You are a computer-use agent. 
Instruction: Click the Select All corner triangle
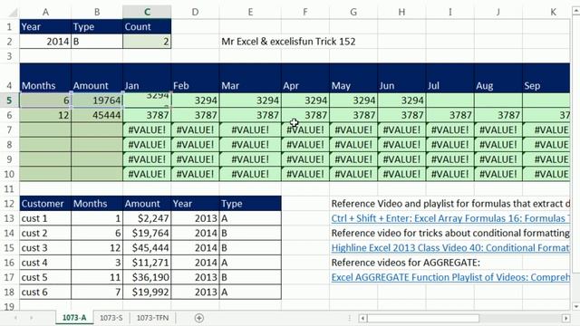pyautogui.click(x=13, y=13)
